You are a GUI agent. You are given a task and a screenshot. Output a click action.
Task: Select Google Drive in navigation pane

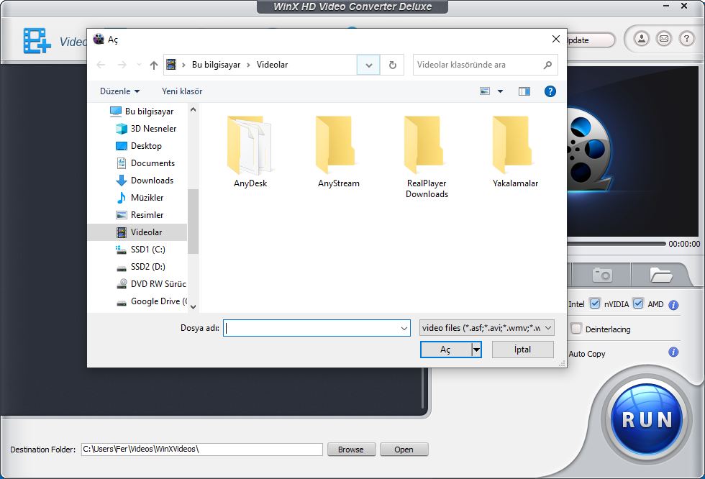coord(152,301)
